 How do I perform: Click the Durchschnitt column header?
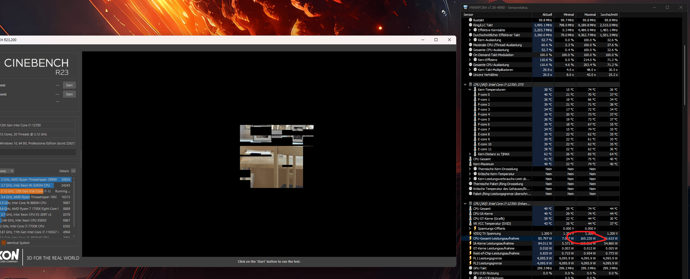[609, 15]
